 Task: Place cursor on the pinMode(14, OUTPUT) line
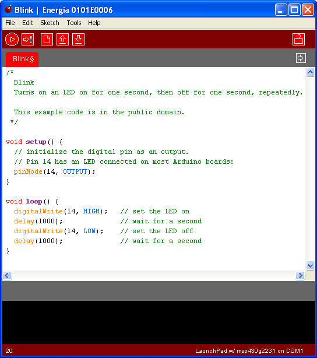pos(54,171)
